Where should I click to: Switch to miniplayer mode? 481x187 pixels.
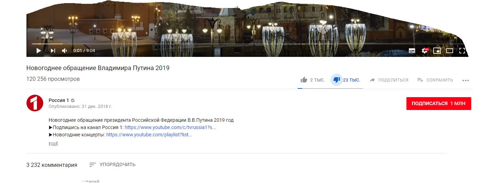click(x=437, y=51)
